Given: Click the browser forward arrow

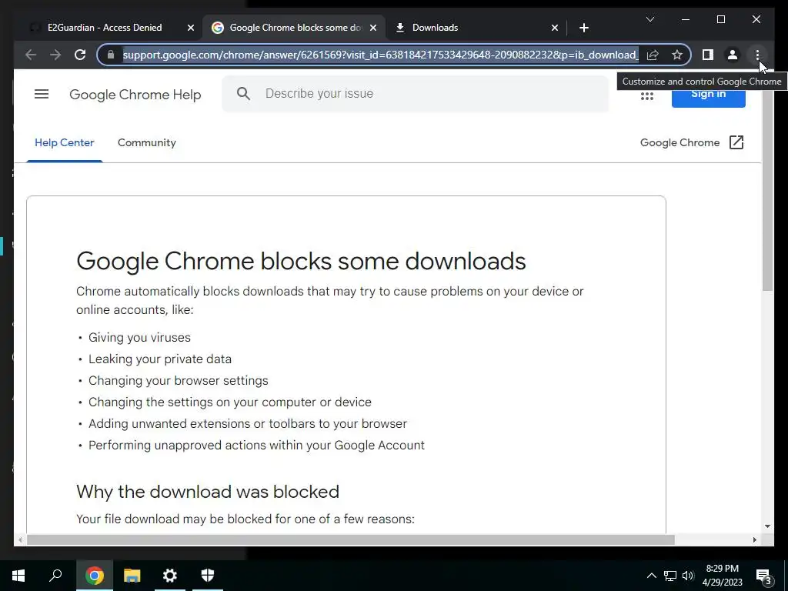Looking at the screenshot, I should [55, 55].
